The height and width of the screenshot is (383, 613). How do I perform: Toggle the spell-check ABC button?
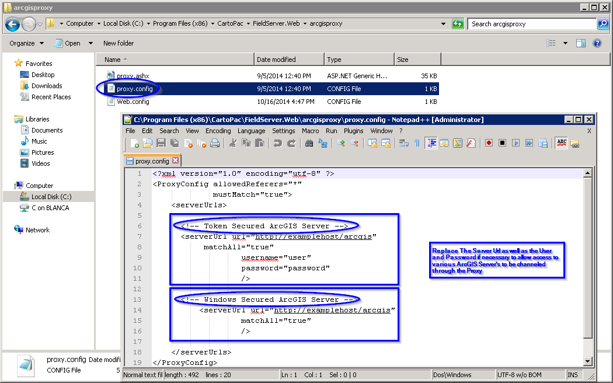pos(562,143)
